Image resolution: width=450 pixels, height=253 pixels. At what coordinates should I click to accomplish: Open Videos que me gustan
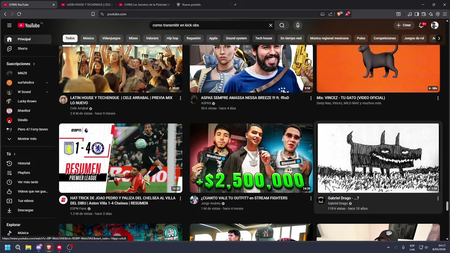click(27, 192)
